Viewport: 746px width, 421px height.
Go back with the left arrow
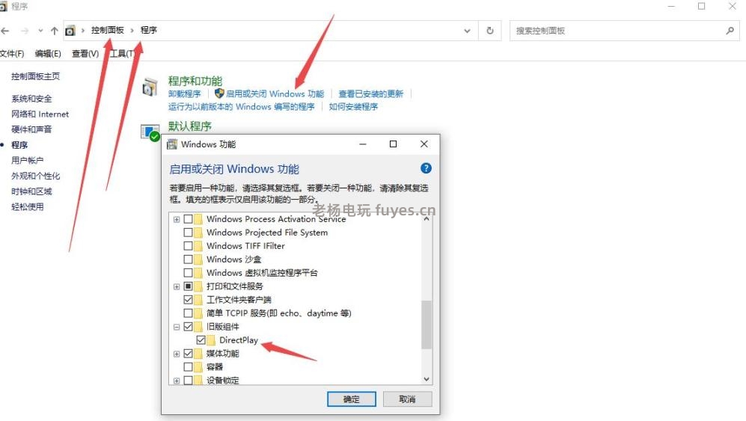[5, 31]
